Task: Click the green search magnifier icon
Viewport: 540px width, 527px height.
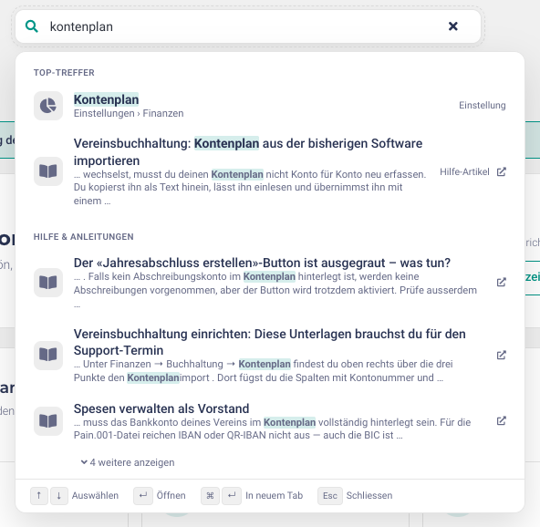Action: [x=32, y=26]
